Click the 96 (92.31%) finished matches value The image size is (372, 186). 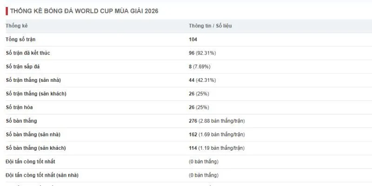tap(202, 53)
